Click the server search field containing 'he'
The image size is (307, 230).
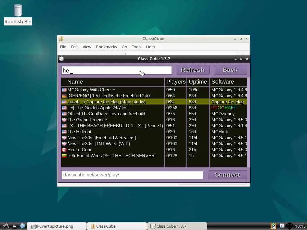[x=117, y=70]
